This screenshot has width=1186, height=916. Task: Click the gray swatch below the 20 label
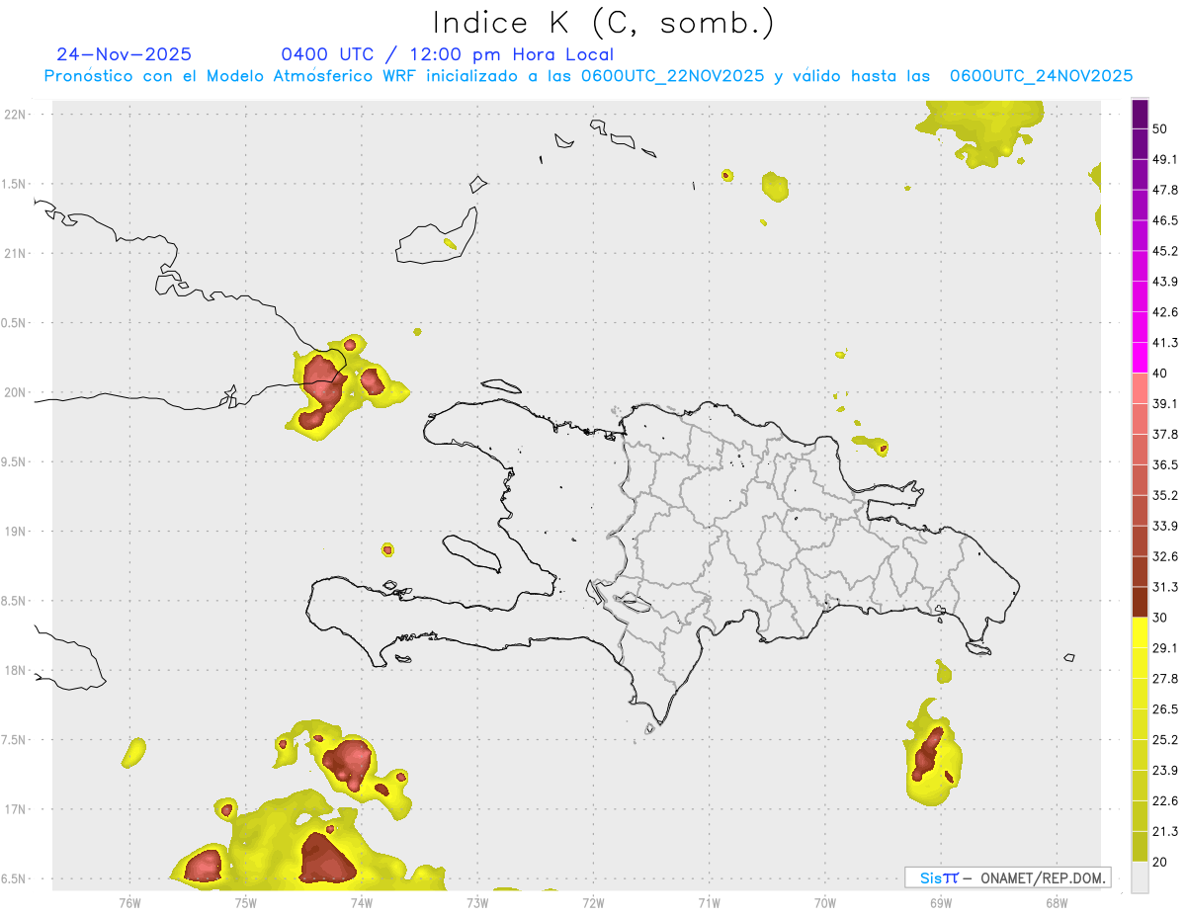[1140, 876]
